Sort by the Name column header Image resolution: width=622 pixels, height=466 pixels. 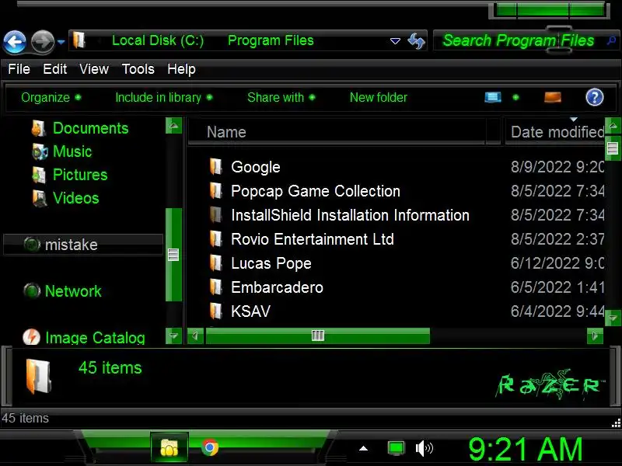tap(336, 132)
